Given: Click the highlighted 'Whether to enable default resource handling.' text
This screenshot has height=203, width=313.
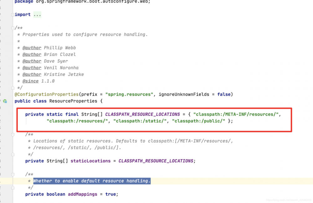Looking at the screenshot, I should 92,181.
